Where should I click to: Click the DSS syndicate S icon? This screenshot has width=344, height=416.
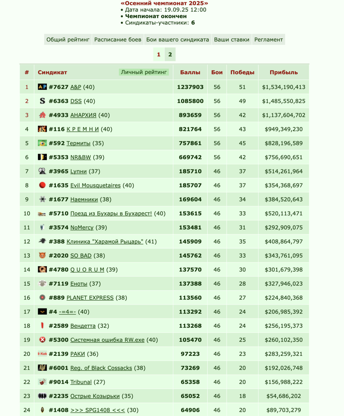click(42, 101)
